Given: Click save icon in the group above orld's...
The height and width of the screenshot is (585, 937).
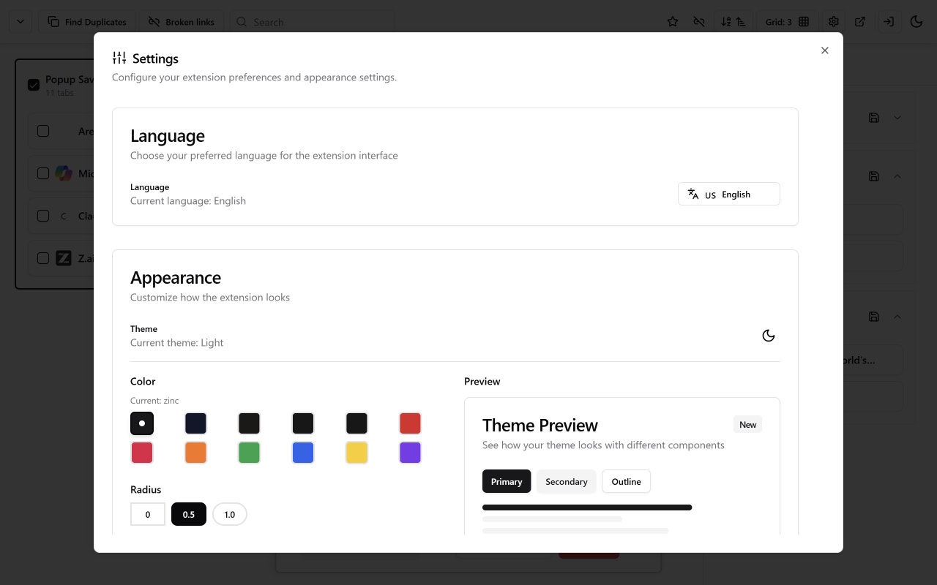Looking at the screenshot, I should pos(874,317).
